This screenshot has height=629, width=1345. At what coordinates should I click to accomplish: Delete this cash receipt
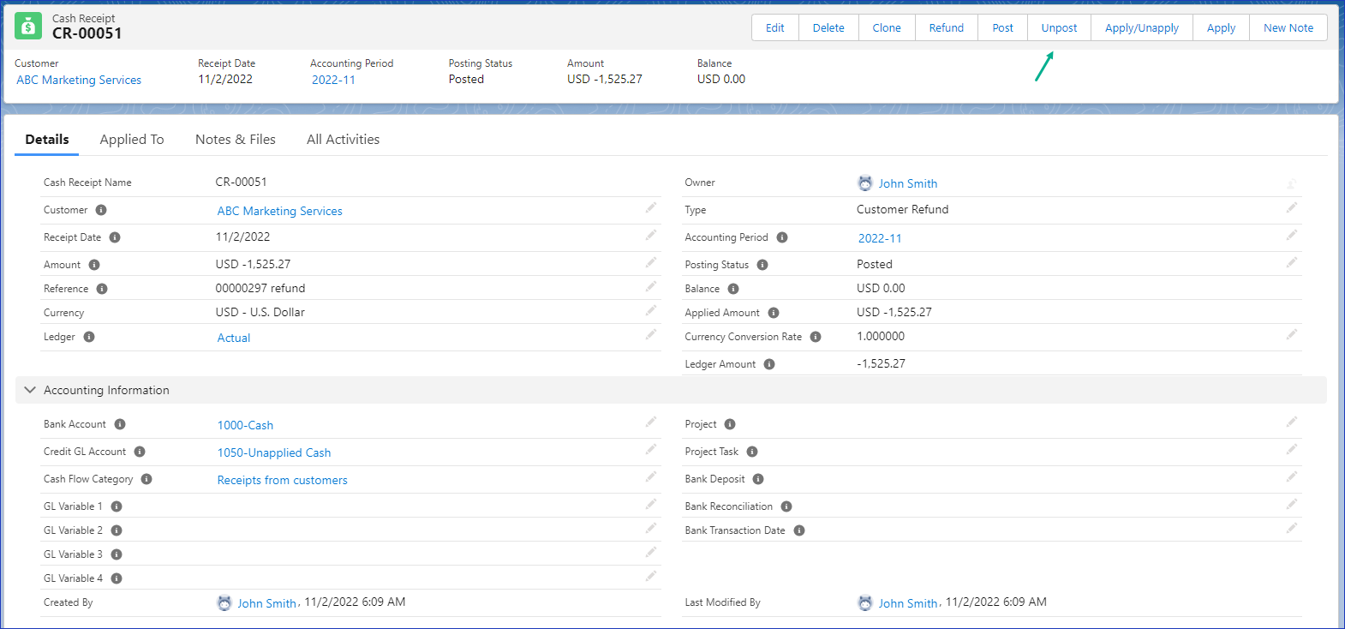[828, 27]
